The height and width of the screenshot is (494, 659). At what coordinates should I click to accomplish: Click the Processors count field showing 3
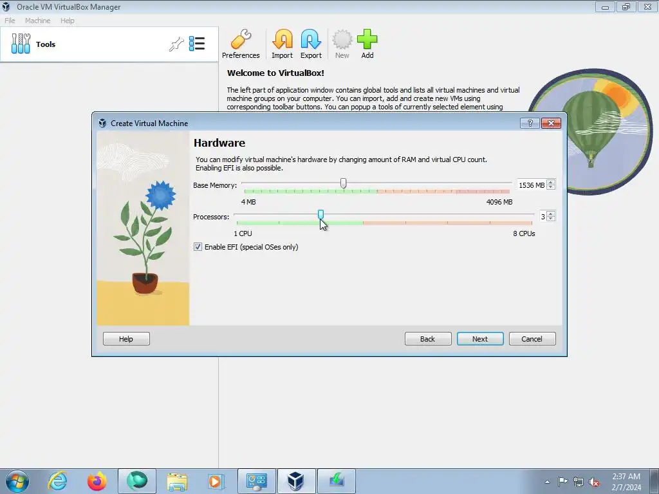coord(542,217)
